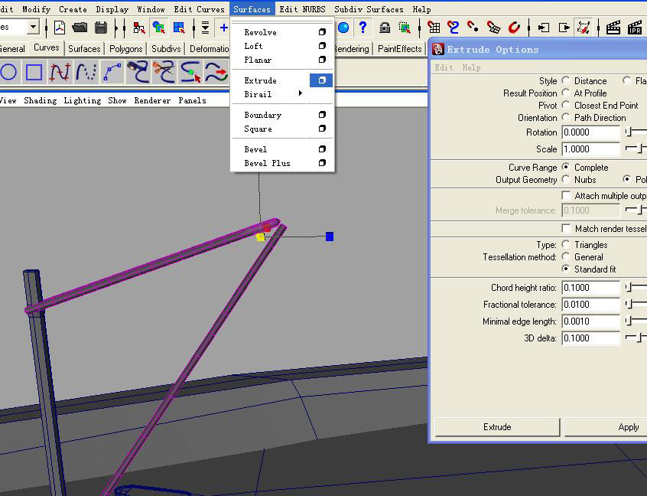Open the Edit Curves menu
Viewport: 647px width, 496px height.
[x=200, y=9]
